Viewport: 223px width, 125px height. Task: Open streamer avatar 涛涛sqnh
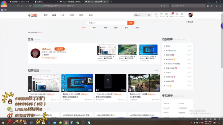[x=35, y=53]
